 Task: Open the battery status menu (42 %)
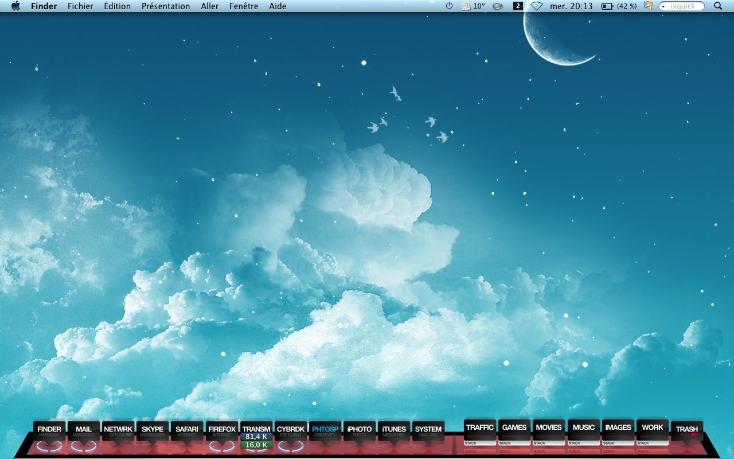[619, 6]
